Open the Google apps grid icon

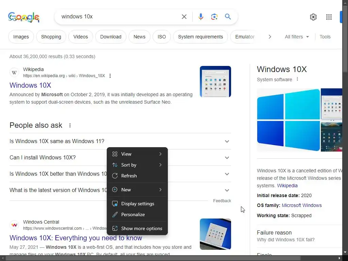(x=329, y=17)
